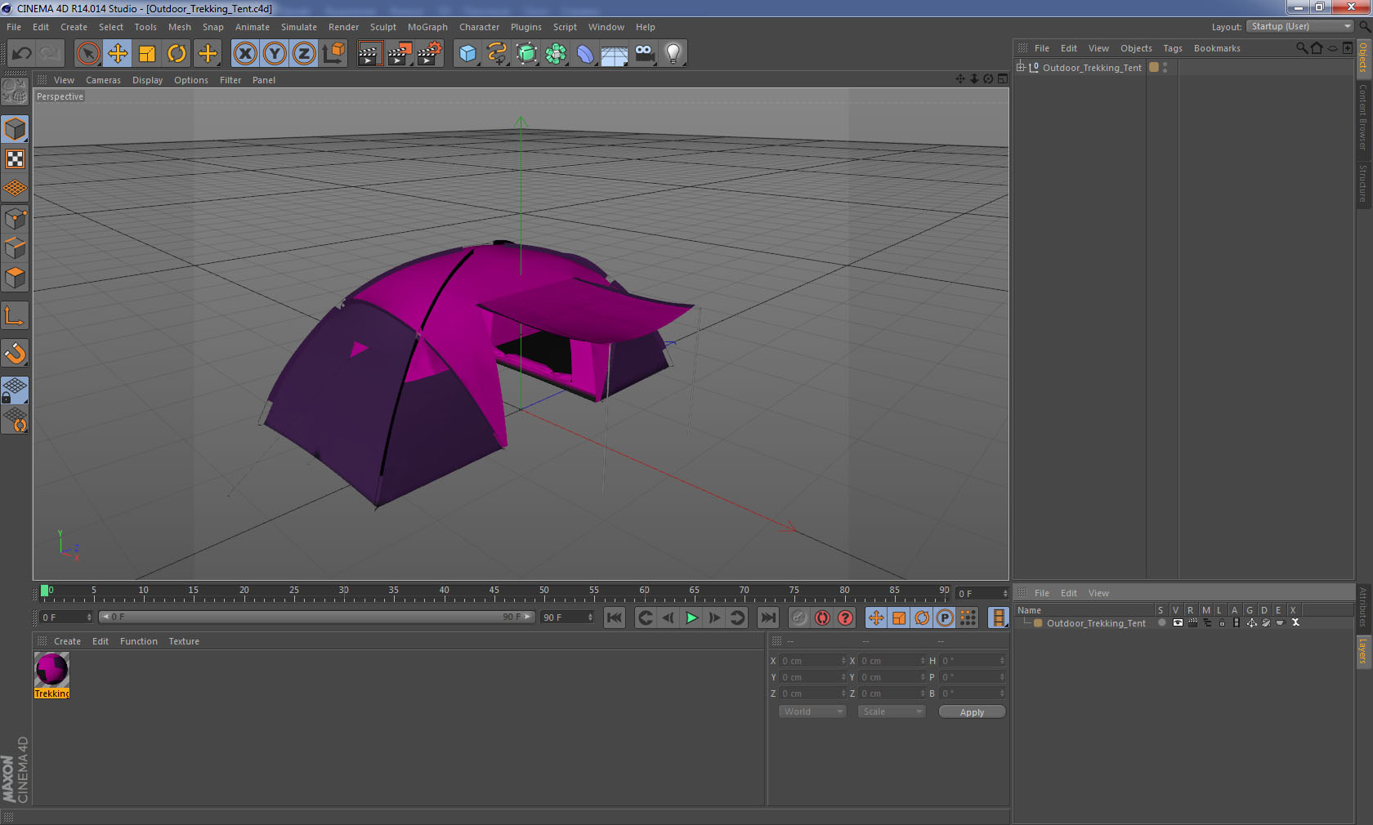Click the position X input field
The width and height of the screenshot is (1373, 825).
click(x=812, y=661)
